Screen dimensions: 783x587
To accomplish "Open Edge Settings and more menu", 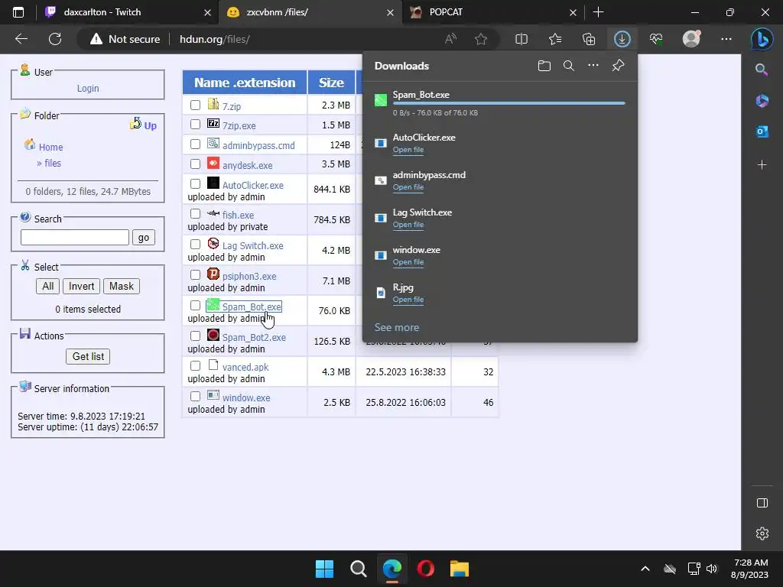I will click(726, 39).
